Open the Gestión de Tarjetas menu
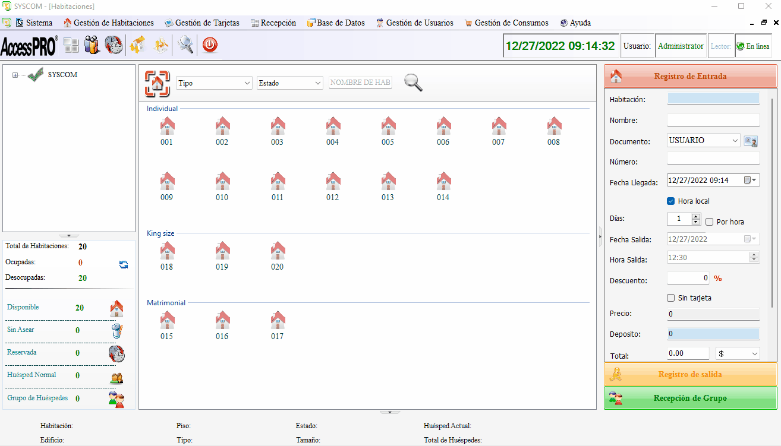This screenshot has height=446, width=781. click(x=202, y=23)
